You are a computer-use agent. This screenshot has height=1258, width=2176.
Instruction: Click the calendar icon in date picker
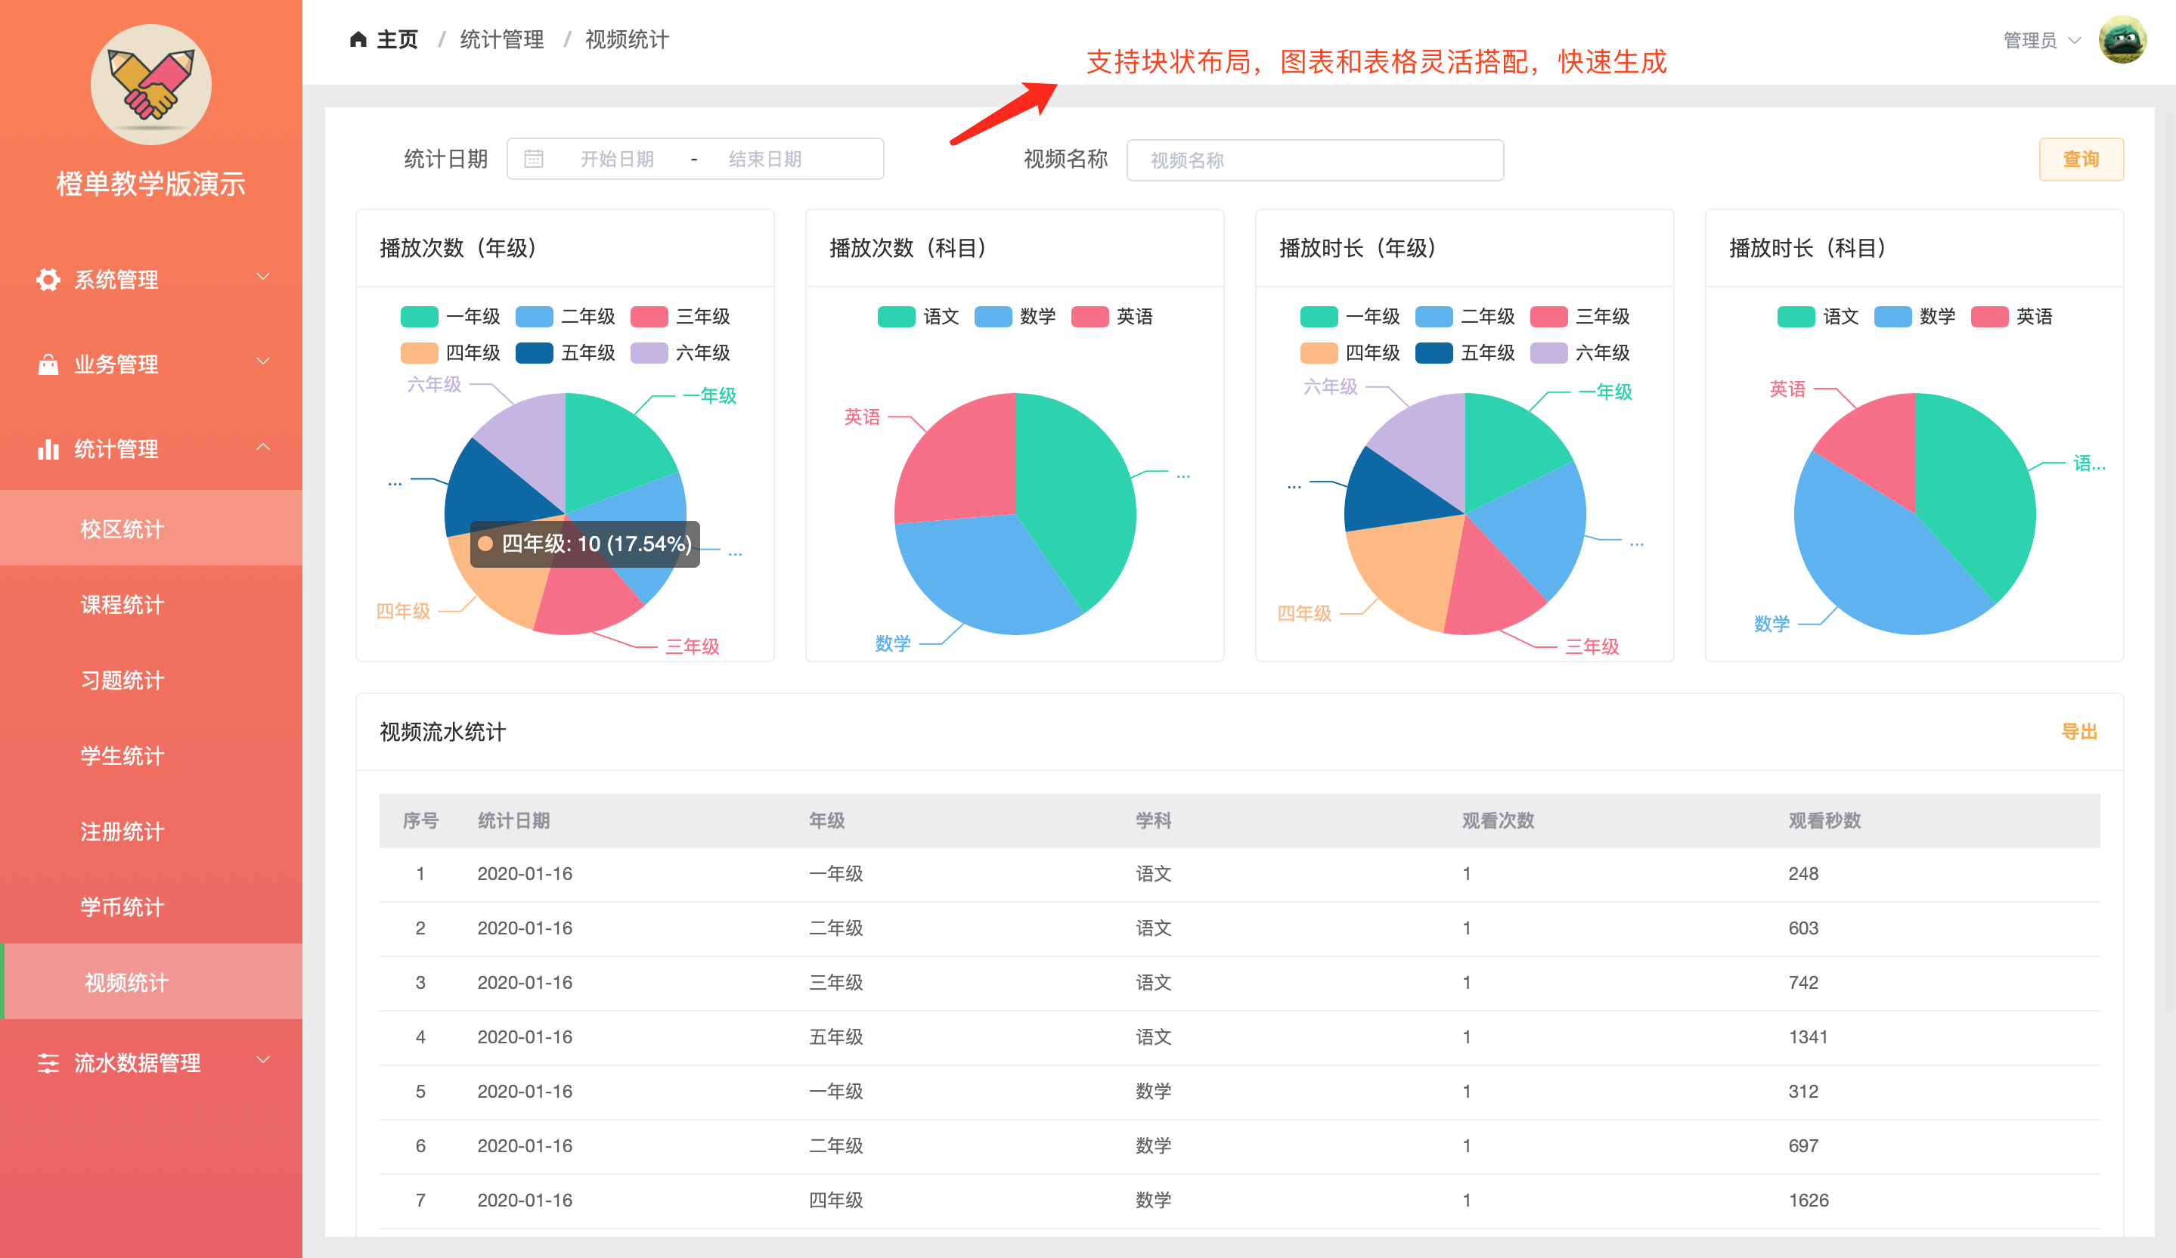coord(534,159)
